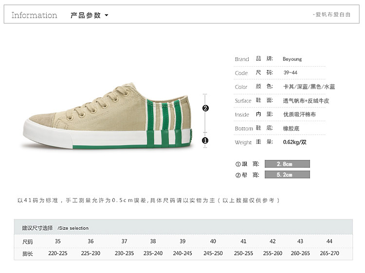Click the circled 2 帮高 label icon
The width and height of the screenshot is (365, 273).
tap(238, 175)
